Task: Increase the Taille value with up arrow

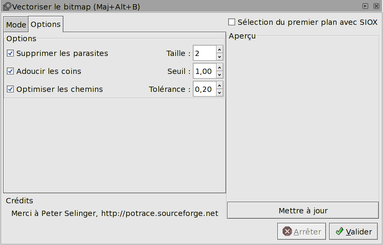Action: 220,49
